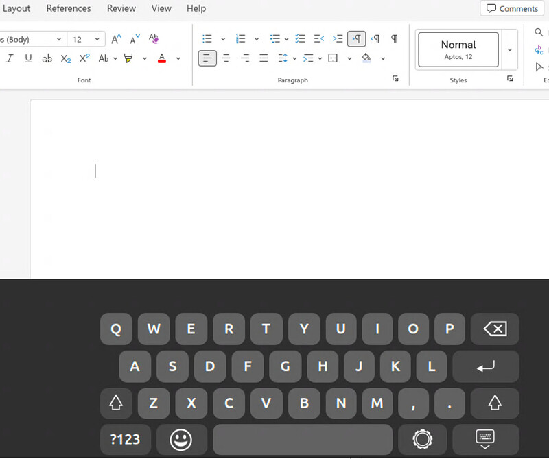Screen dimensions: 549x459
Task: Tap the backspace key on keyboard
Action: [495, 329]
